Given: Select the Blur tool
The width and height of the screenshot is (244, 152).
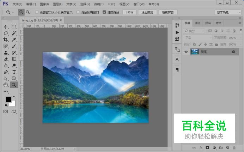Looking at the screenshot, I should (x=6, y=66).
